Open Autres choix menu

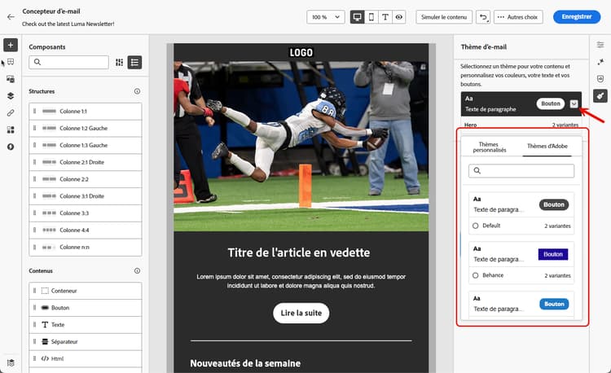(x=518, y=17)
